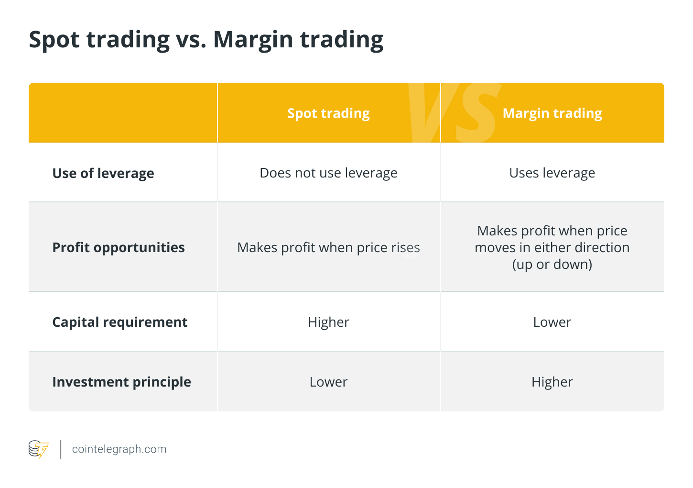Viewport: 693px width, 488px height.
Task: Select "Higher" in the Investment principle row
Action: [552, 382]
